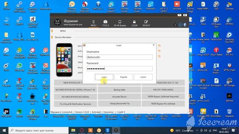This screenshot has width=239, height=134.
Task: Click the Activate Device button
Action: [119, 97]
